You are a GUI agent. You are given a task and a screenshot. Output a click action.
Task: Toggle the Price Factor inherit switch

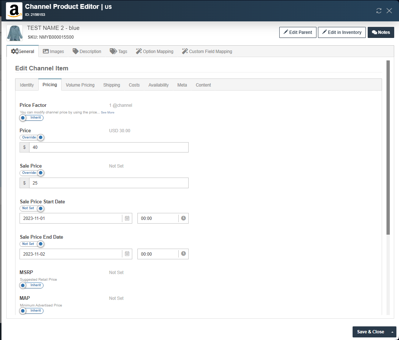31,118
